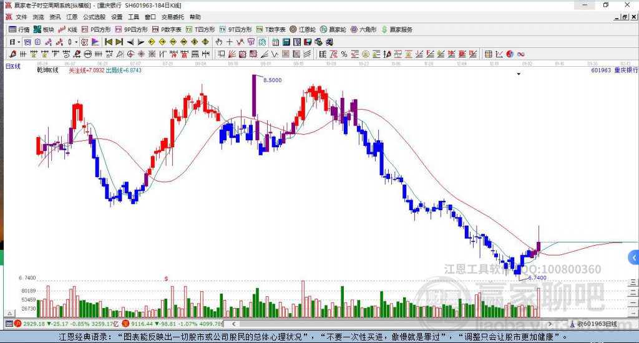Image resolution: width=639 pixels, height=343 pixels.
Task: Click the 乾坤K线 label
Action: (47, 70)
